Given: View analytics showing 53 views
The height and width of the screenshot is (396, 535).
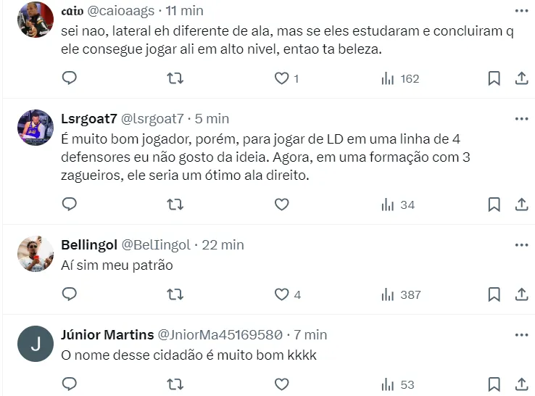Looking at the screenshot, I should [400, 384].
